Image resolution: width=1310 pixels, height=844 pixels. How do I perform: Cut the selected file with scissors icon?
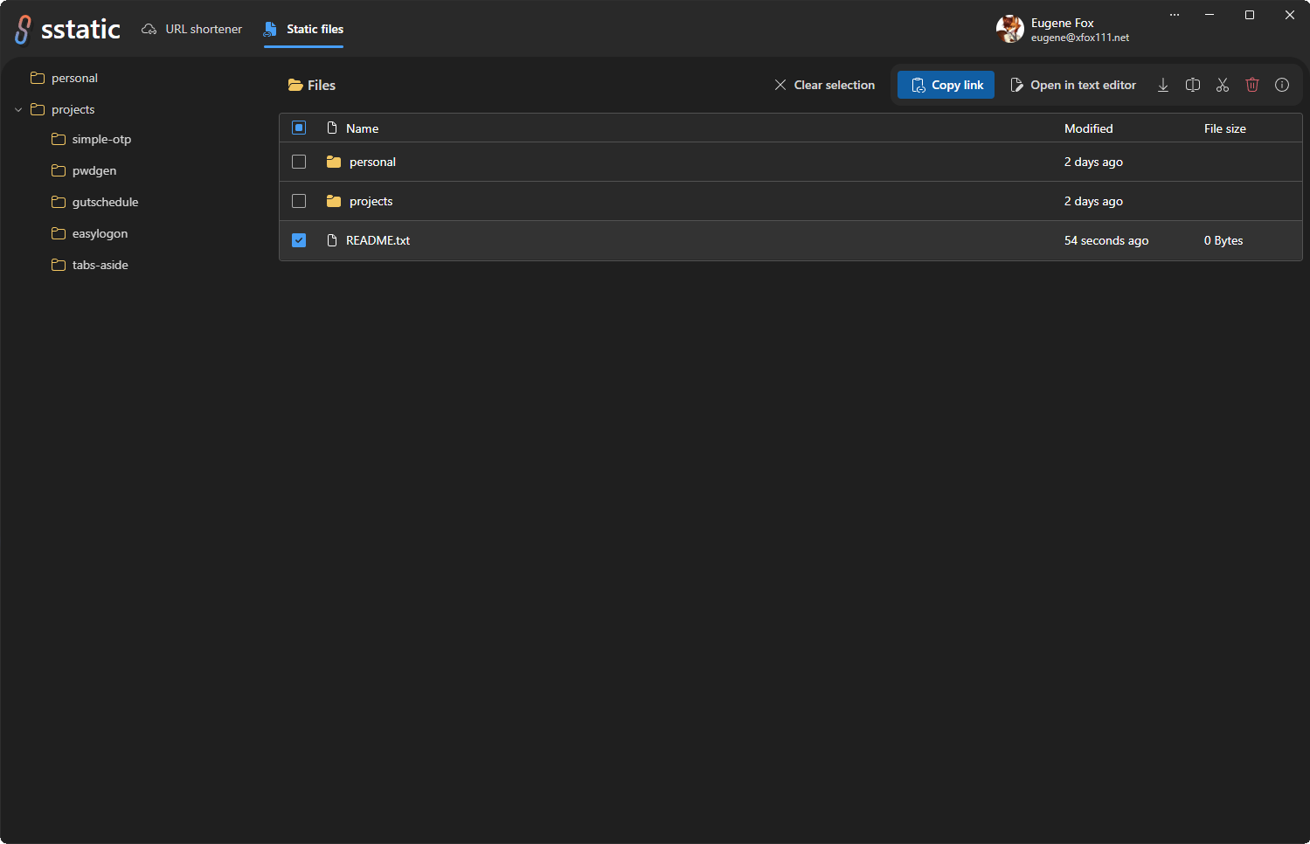pos(1223,85)
